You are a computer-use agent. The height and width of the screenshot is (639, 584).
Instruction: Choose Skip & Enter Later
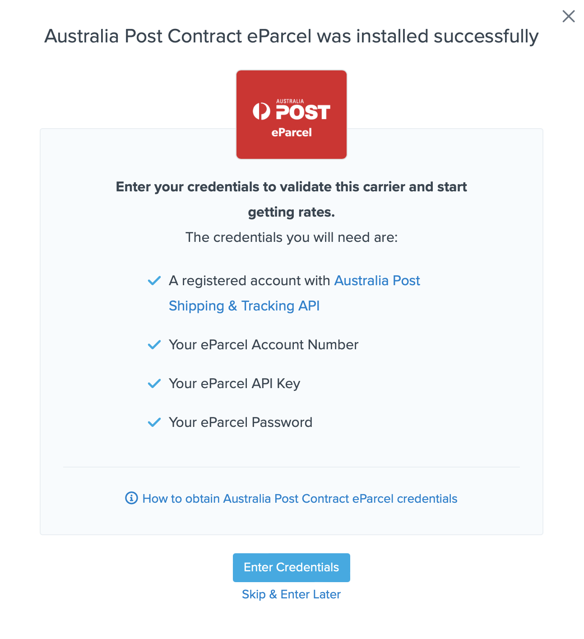point(291,594)
